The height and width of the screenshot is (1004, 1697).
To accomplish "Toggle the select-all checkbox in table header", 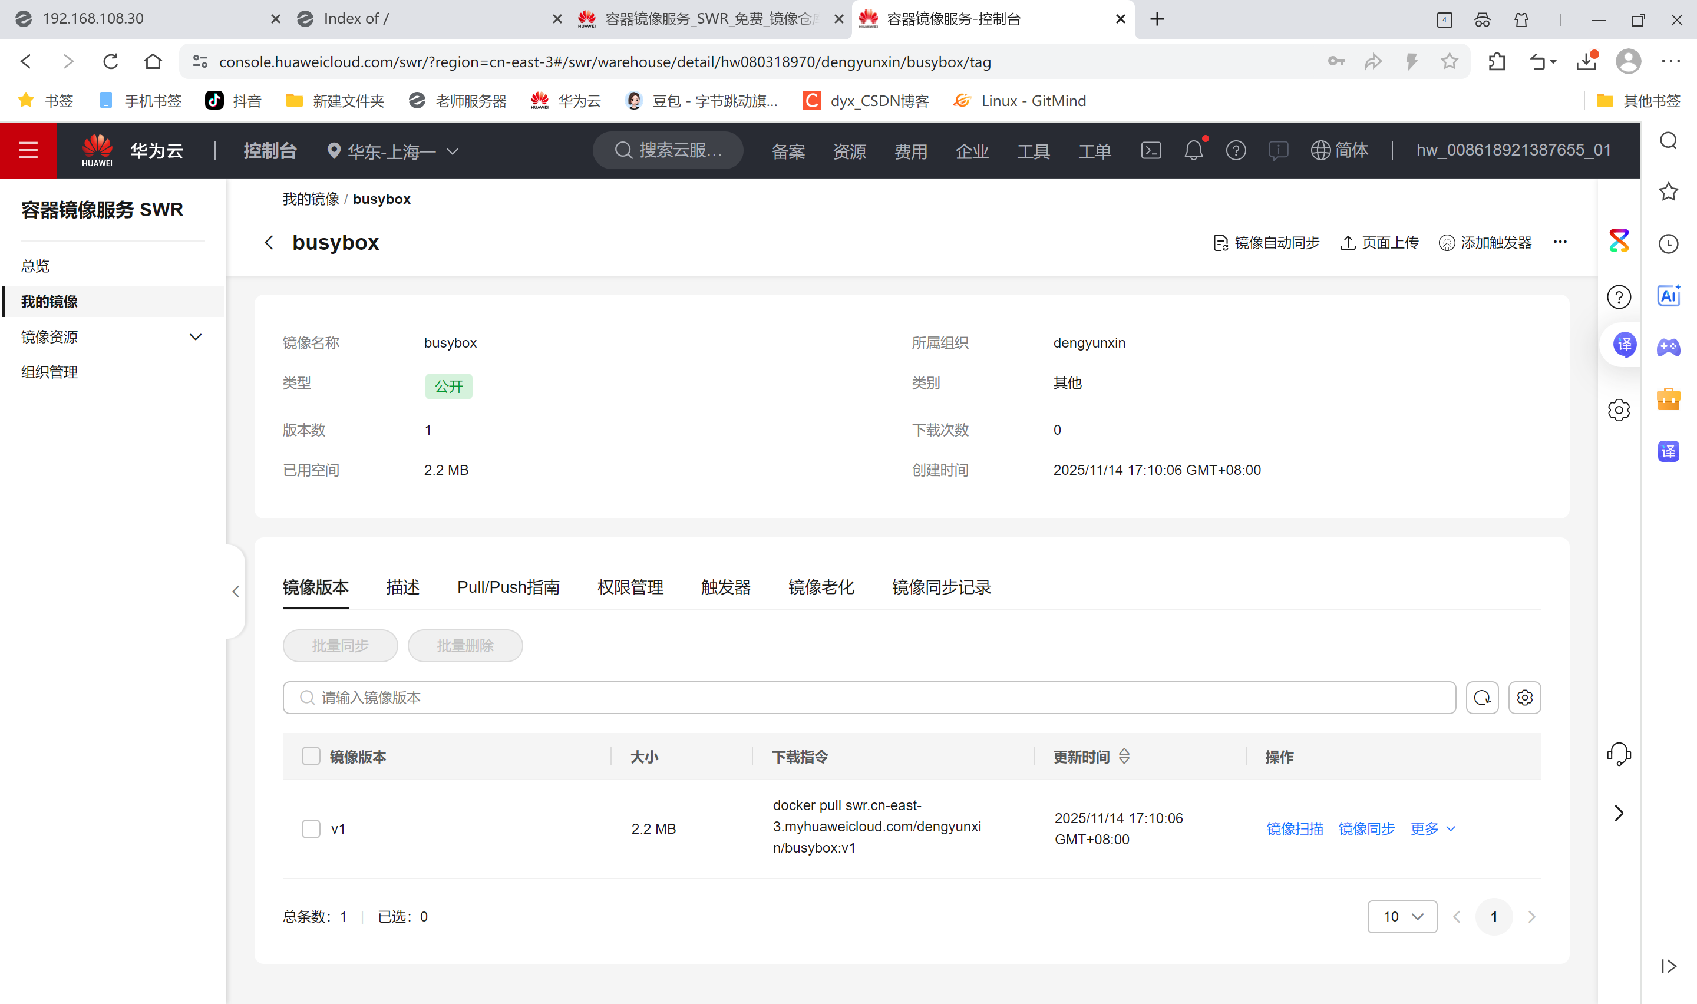I will coord(311,757).
